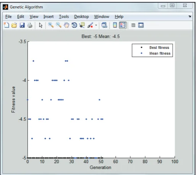Click the y-axis tick label -4

[x=24, y=80]
